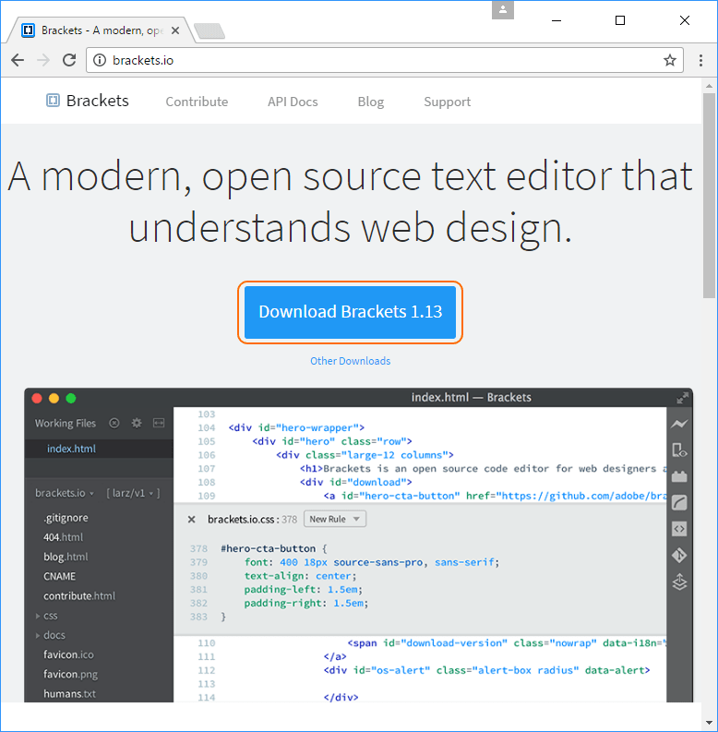718x732 pixels.
Task: Click the page vertical scrollbar thumb
Action: (709, 196)
